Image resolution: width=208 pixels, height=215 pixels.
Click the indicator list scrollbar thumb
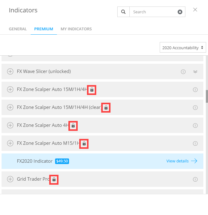click(207, 96)
